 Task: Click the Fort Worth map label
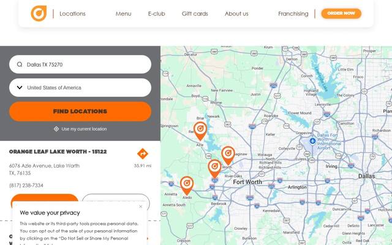(247, 182)
